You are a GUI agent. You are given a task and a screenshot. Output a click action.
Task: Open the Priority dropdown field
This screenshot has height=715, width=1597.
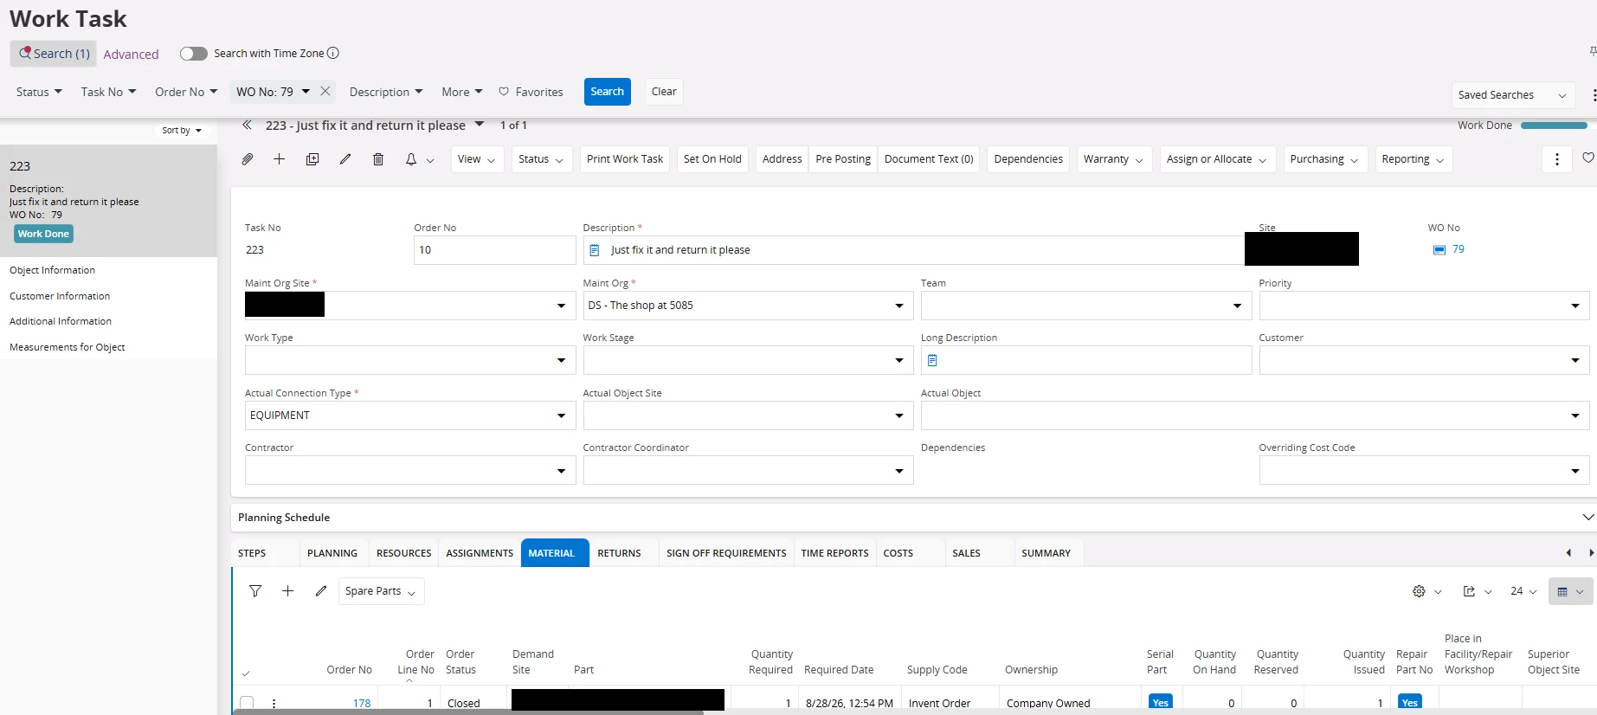coord(1424,306)
